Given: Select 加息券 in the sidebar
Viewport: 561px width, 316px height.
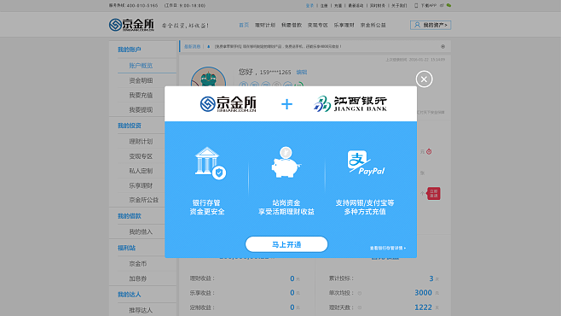Looking at the screenshot, I should click(138, 278).
